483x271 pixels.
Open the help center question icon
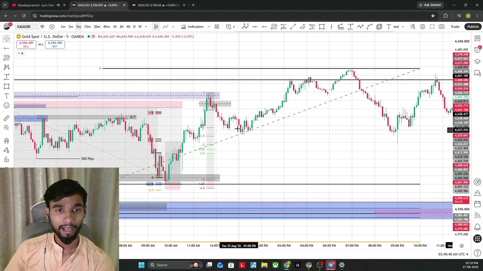(477, 253)
